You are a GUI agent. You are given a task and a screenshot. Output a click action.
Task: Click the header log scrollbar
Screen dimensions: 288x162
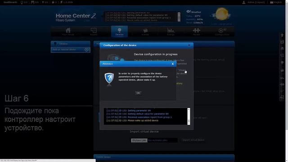[179, 17]
